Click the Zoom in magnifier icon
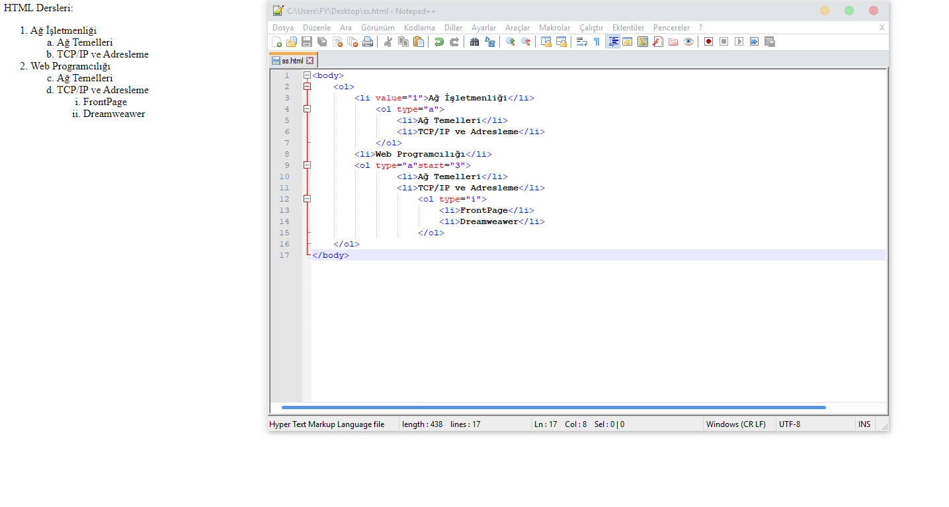Image resolution: width=949 pixels, height=507 pixels. pyautogui.click(x=510, y=42)
